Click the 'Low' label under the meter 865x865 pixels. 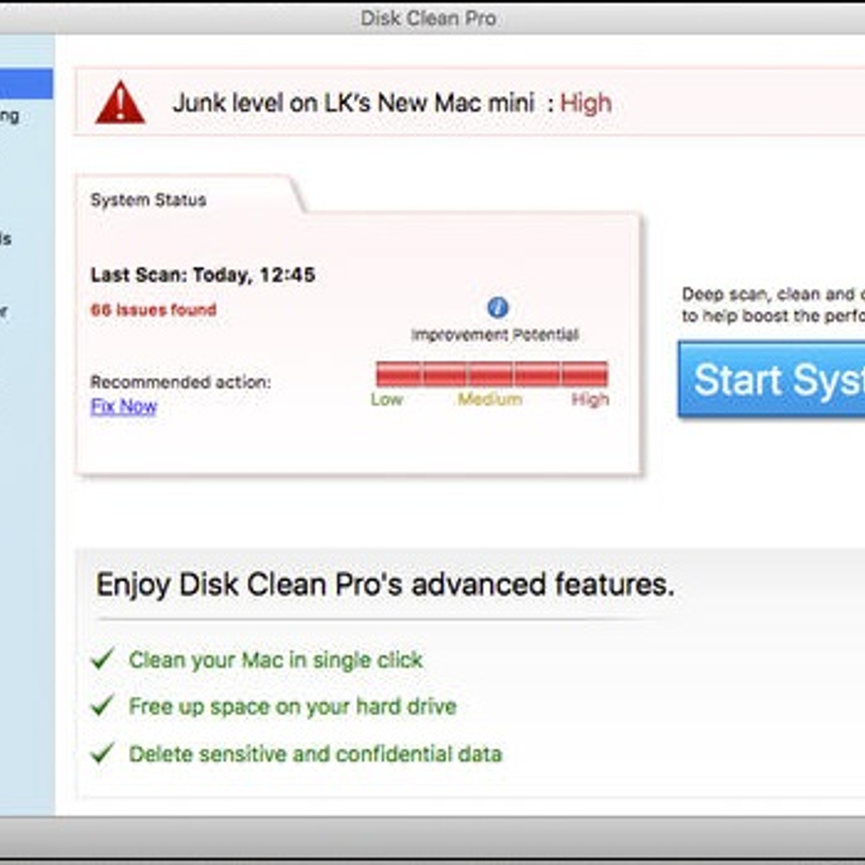386,399
